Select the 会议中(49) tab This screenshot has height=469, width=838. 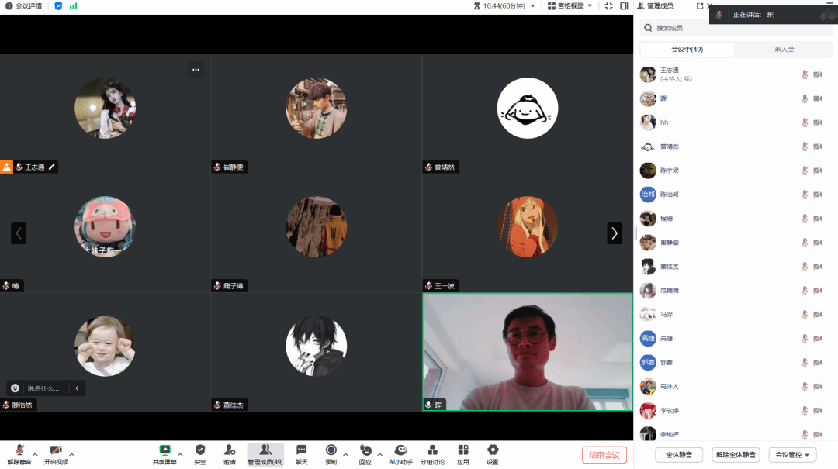tap(687, 50)
